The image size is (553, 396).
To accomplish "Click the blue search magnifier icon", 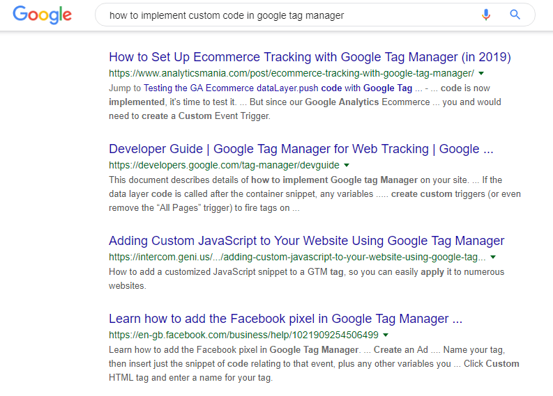I will (x=515, y=15).
